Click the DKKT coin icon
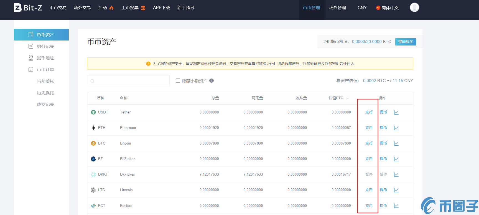 click(93, 174)
